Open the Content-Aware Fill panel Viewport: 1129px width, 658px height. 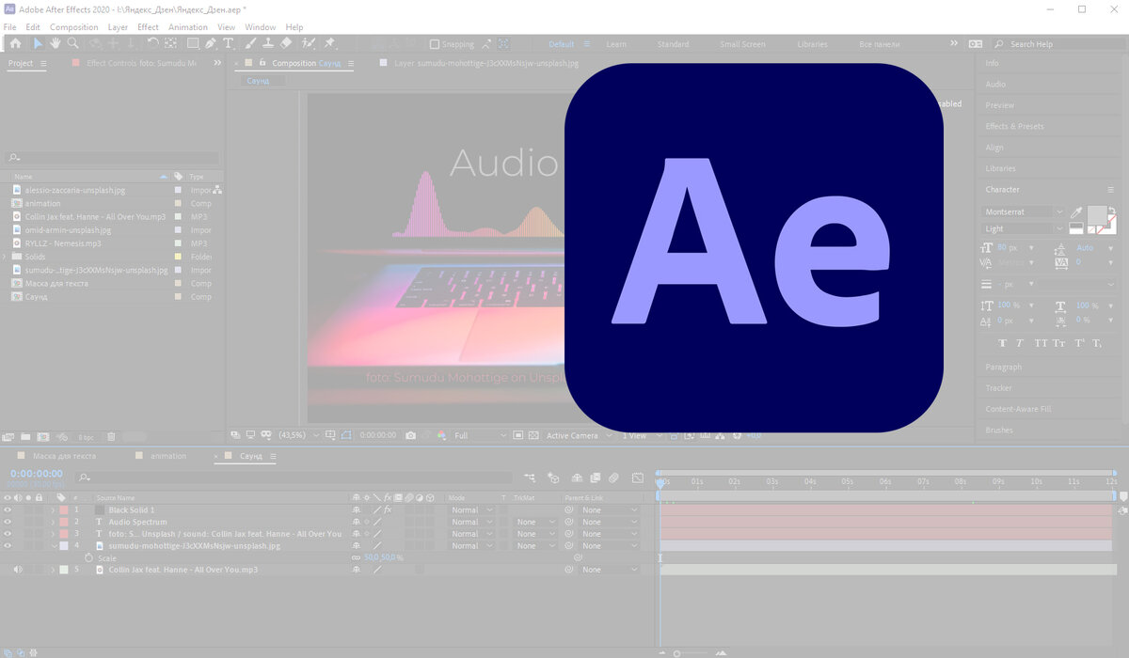(x=1018, y=409)
